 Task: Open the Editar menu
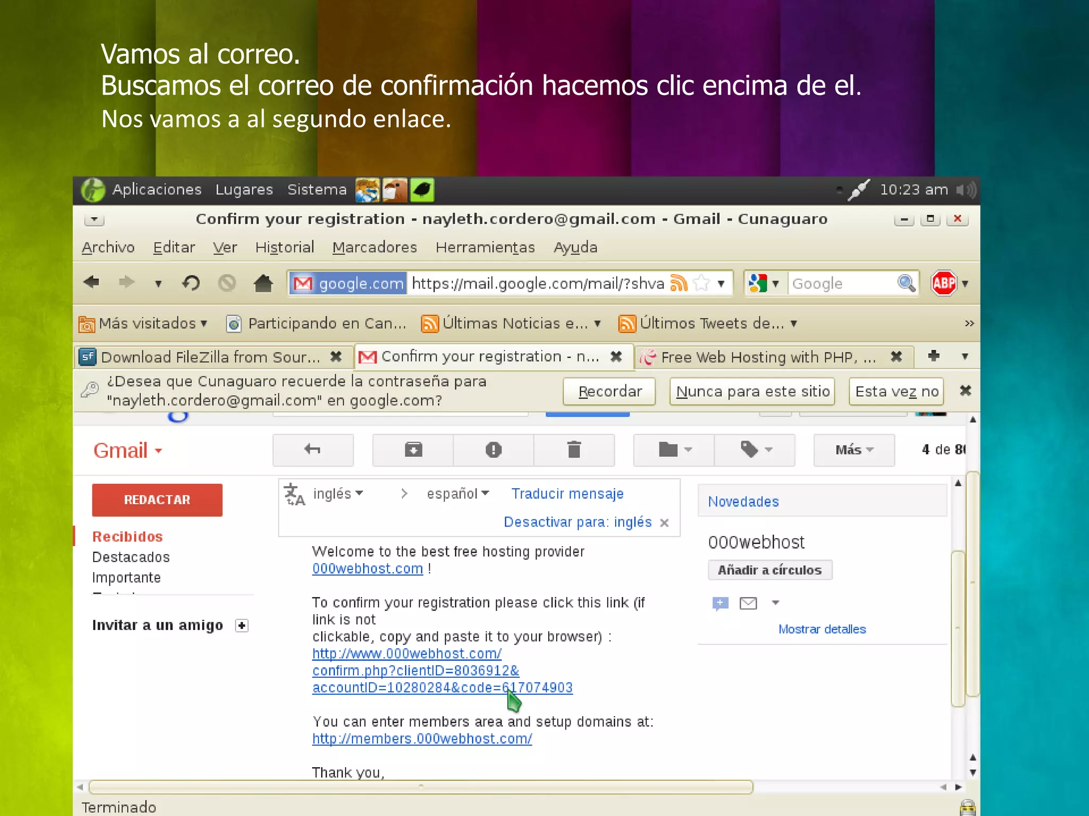(x=174, y=248)
